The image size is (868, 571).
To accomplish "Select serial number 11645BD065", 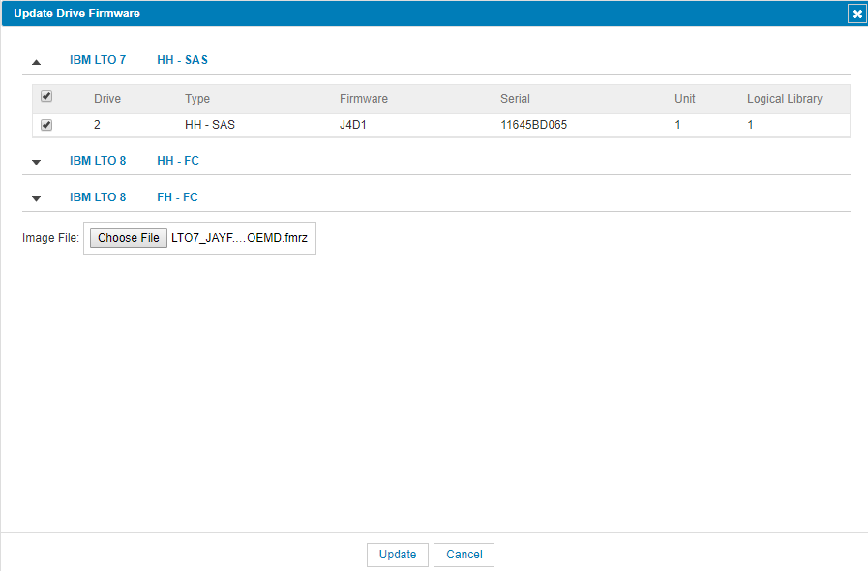I will click(533, 125).
